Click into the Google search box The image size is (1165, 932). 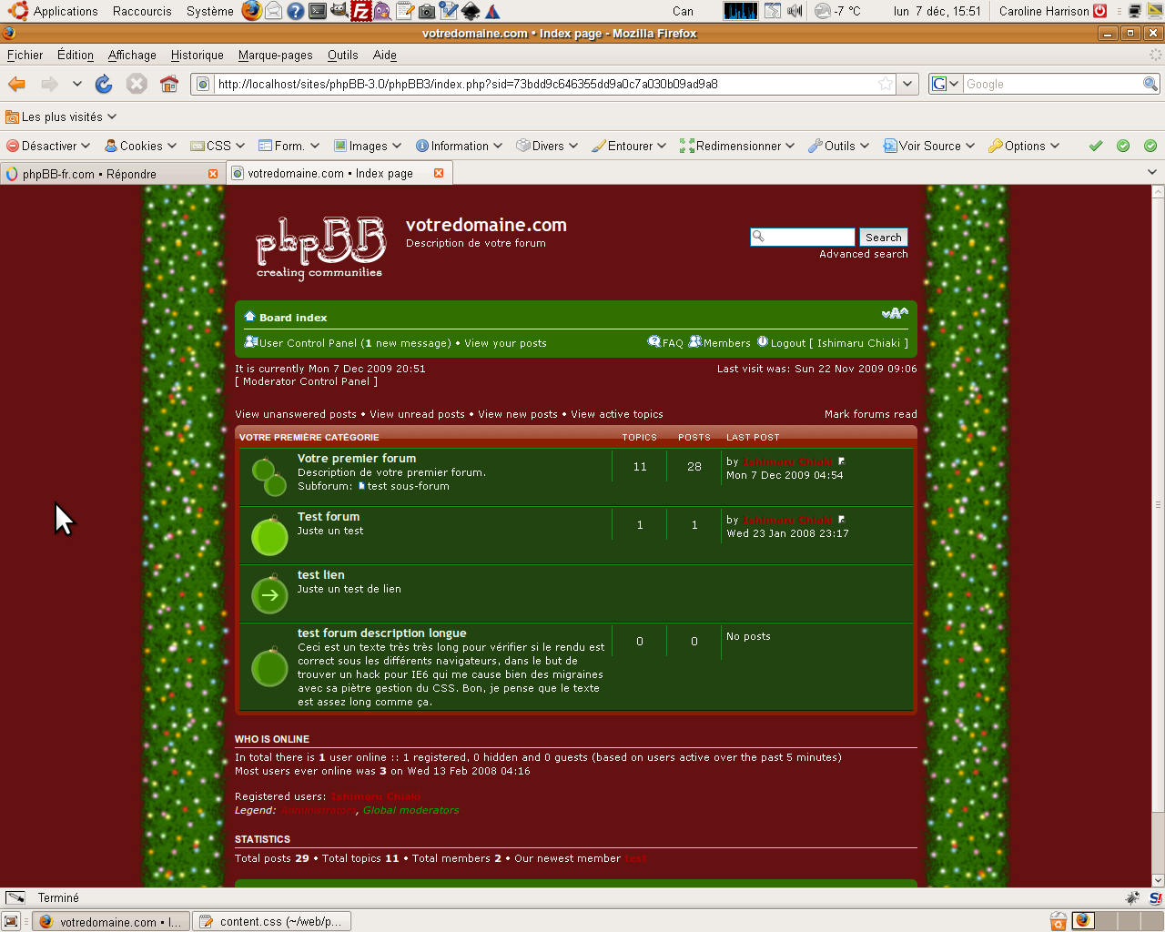click(1053, 84)
